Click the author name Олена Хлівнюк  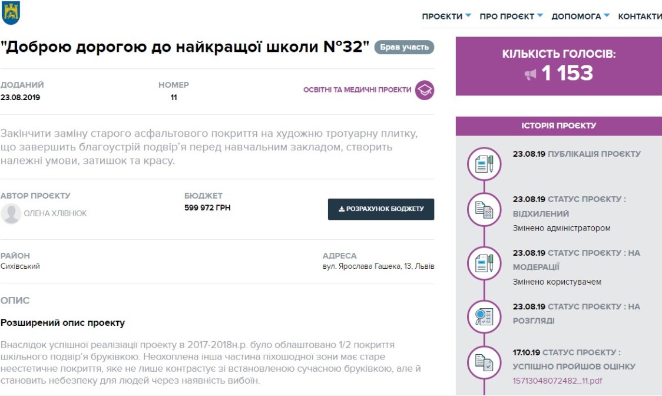click(55, 213)
